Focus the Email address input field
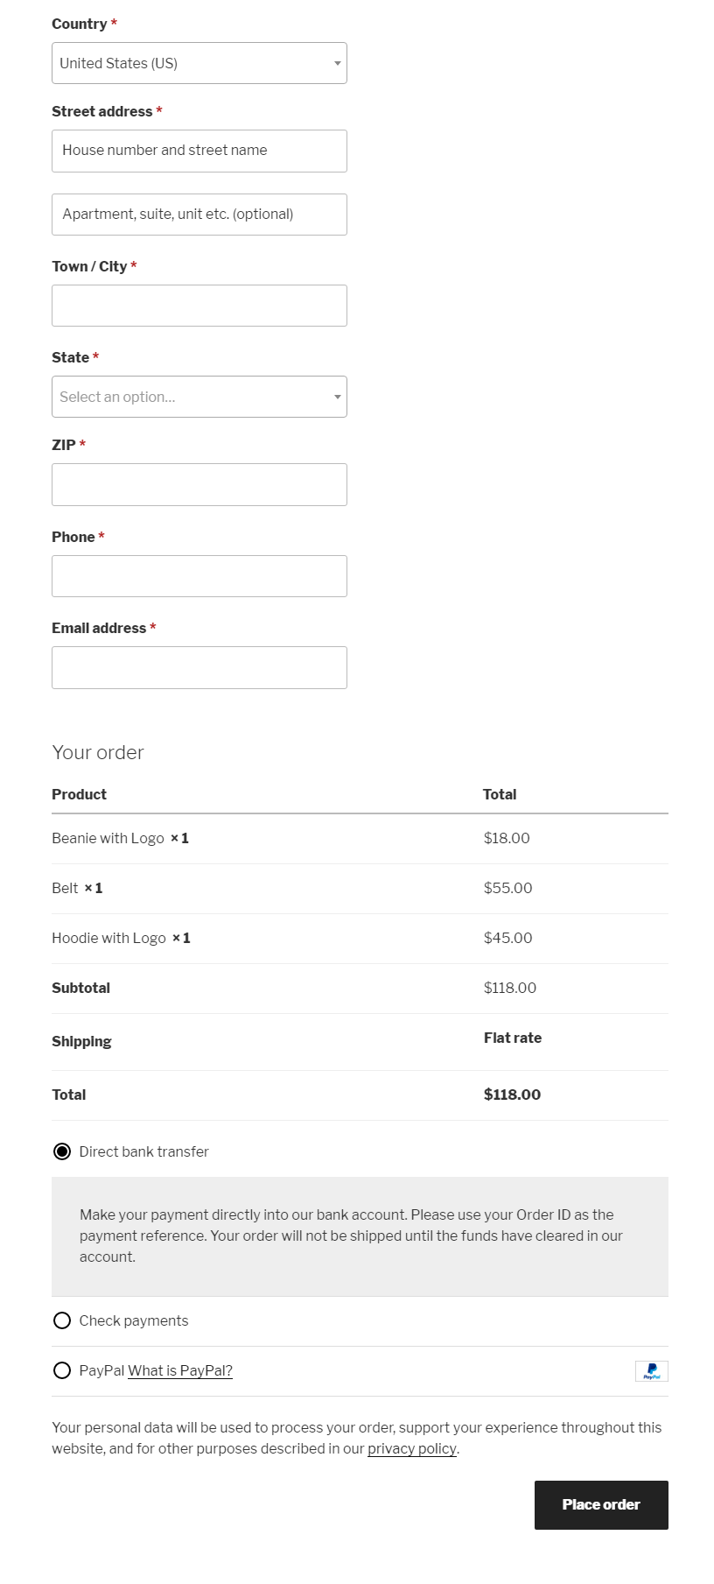This screenshot has width=714, height=1584. [x=199, y=667]
